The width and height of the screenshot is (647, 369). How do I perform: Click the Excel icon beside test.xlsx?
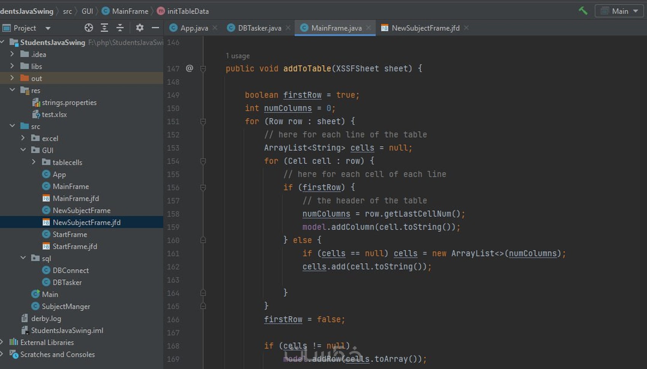(x=36, y=114)
